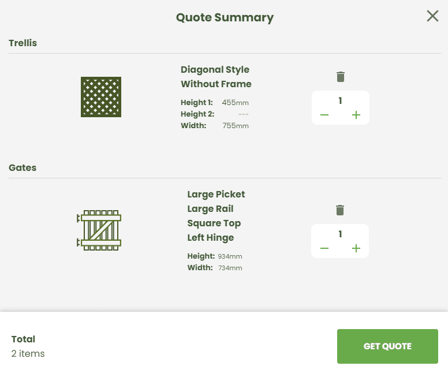Open the picket gate illustration thumbnail

point(99,230)
